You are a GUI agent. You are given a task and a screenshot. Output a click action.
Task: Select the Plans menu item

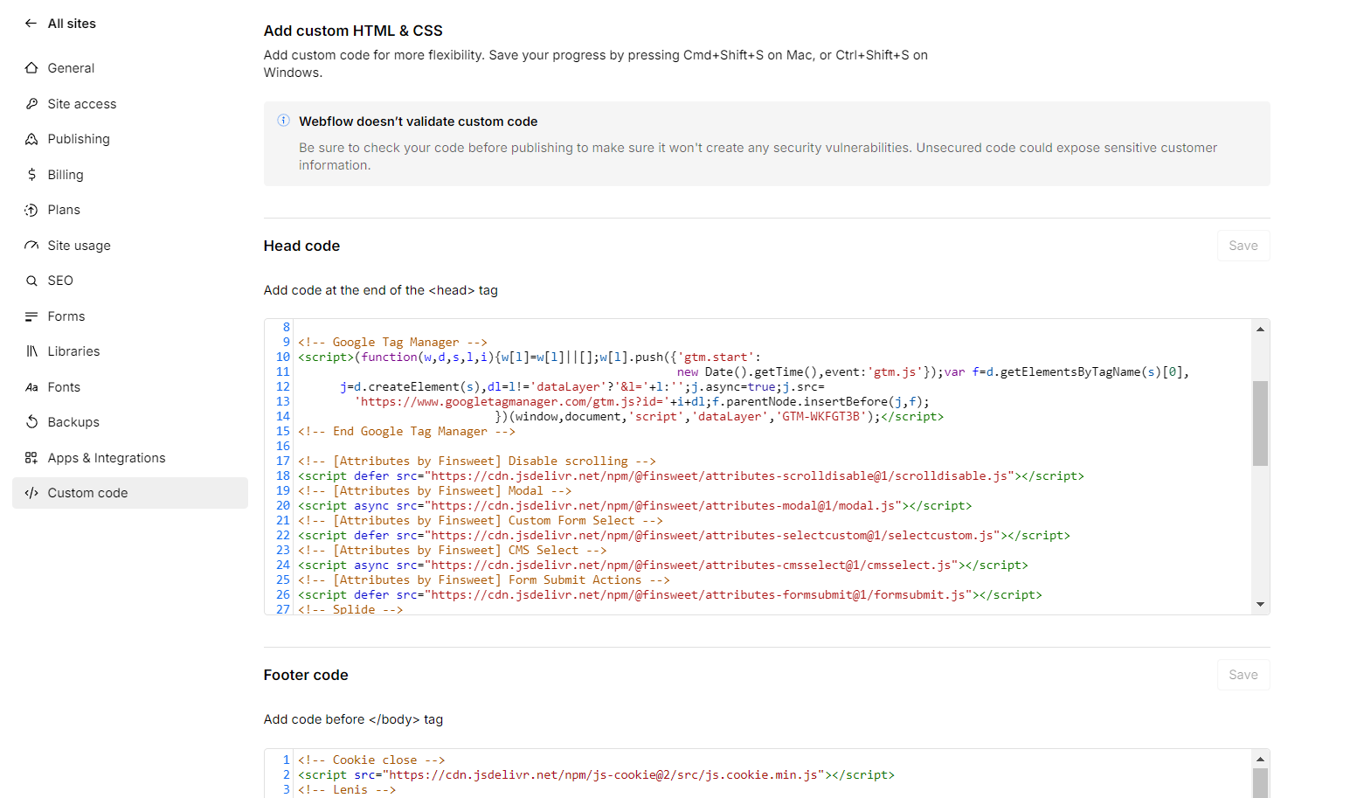130,210
